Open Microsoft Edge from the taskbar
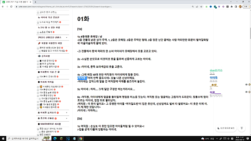Viewport: 251px width, 141px height. (55, 138)
